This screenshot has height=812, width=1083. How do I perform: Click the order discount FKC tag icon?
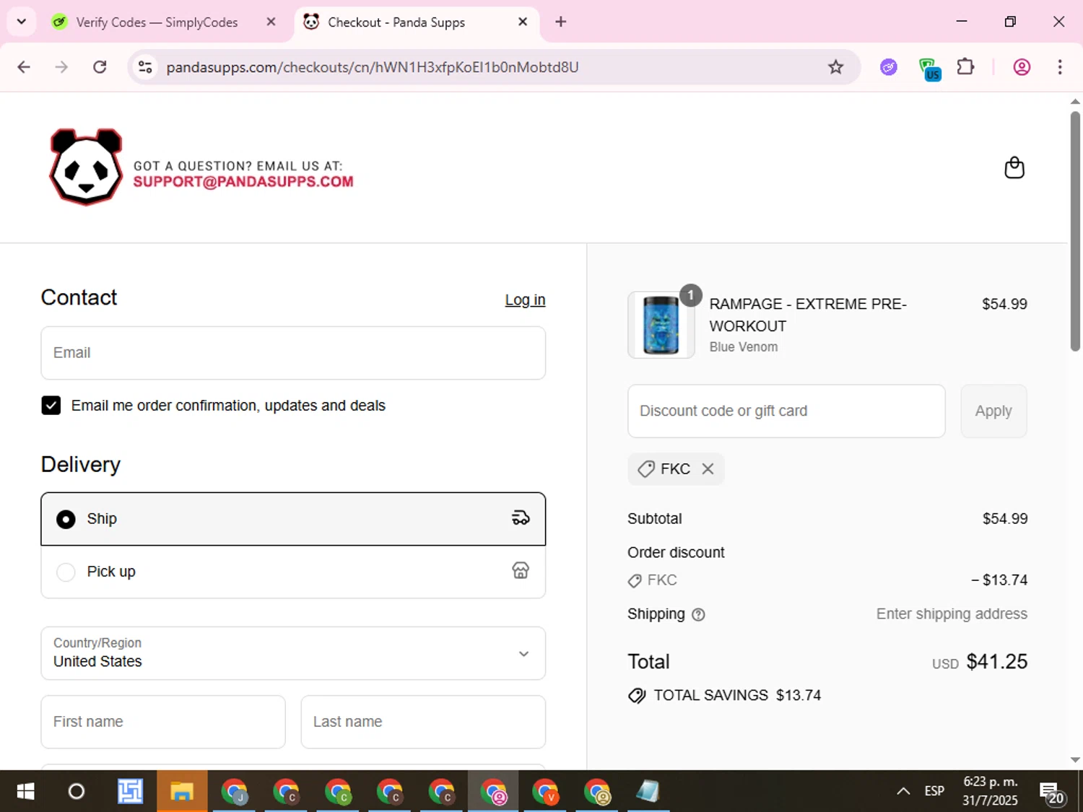click(x=635, y=581)
